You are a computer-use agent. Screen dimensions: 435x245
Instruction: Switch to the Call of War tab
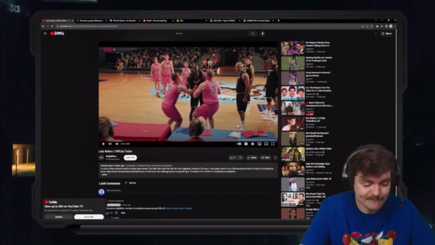tap(225, 21)
